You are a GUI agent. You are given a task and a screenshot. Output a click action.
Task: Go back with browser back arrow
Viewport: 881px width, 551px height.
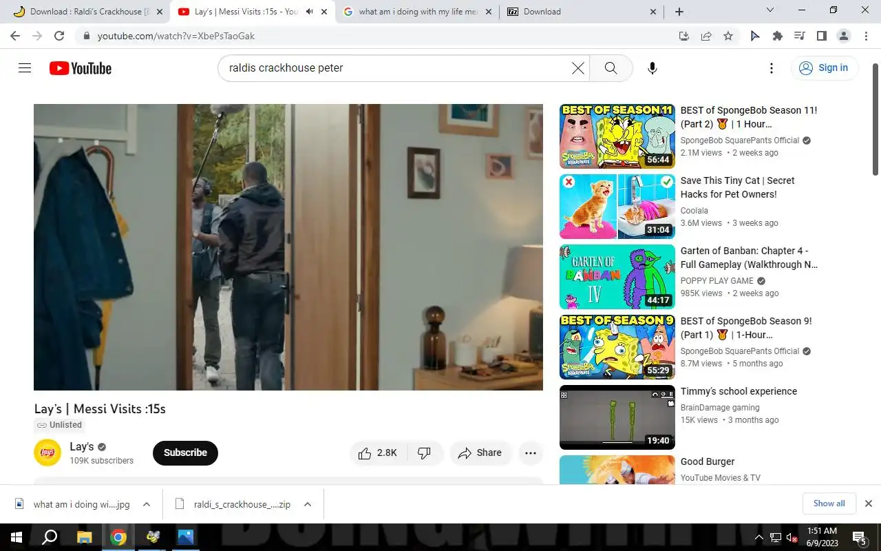15,36
